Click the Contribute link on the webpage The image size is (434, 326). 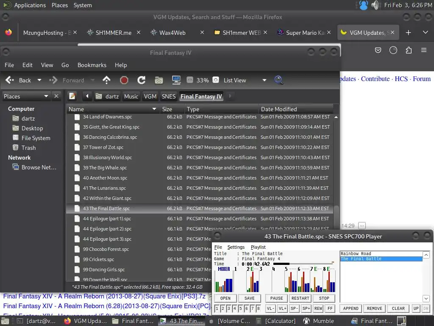pyautogui.click(x=375, y=79)
